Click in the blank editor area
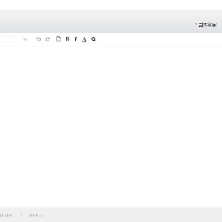The image size is (222, 222). [111, 126]
